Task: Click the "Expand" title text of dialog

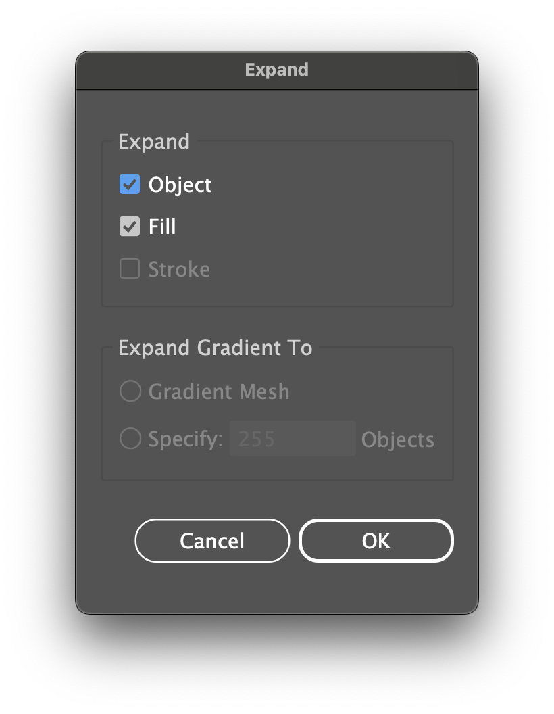Action: (x=276, y=70)
